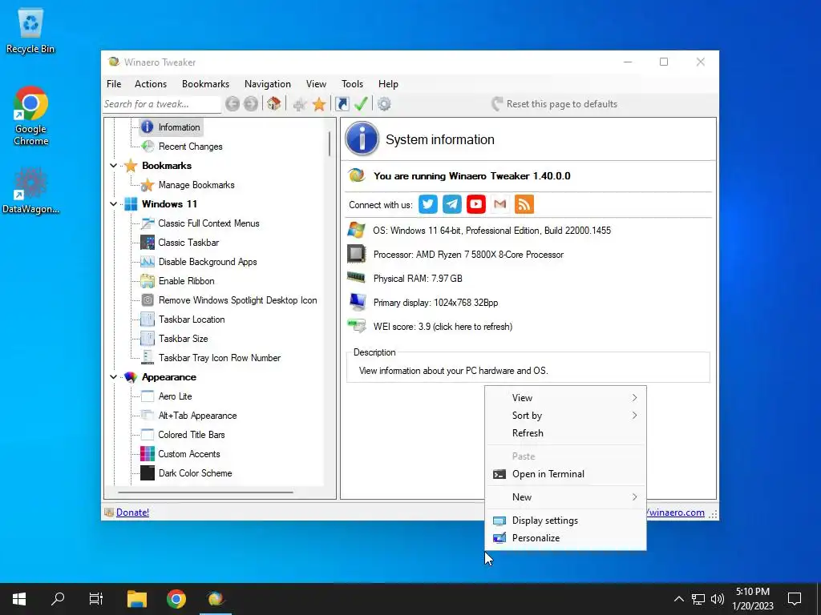Click the processor chip icon
This screenshot has width=821, height=615.
click(x=356, y=254)
